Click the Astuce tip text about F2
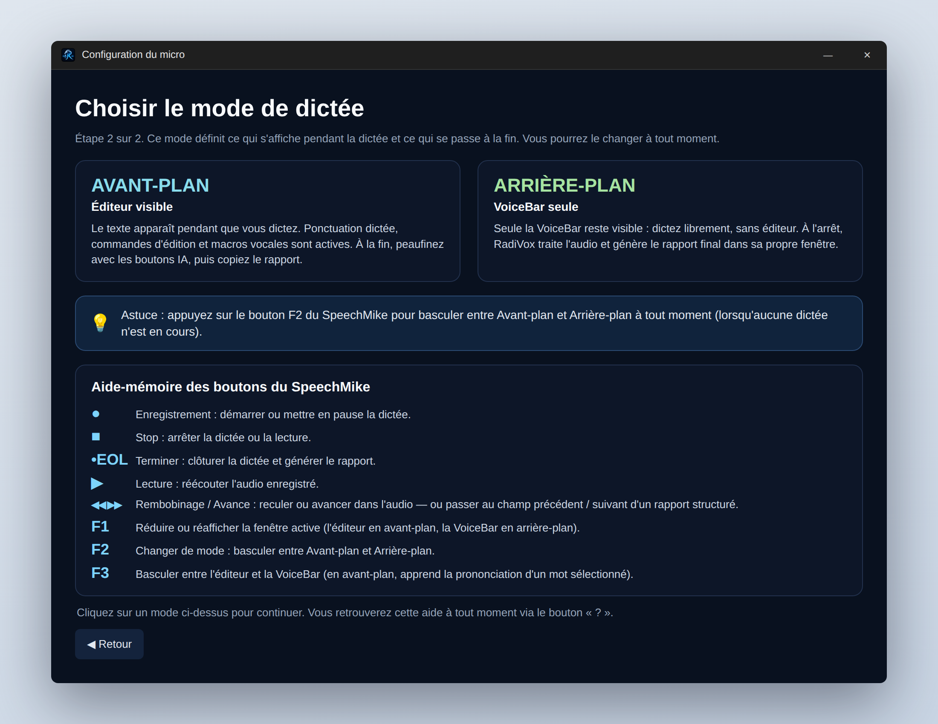938x724 pixels. [474, 323]
